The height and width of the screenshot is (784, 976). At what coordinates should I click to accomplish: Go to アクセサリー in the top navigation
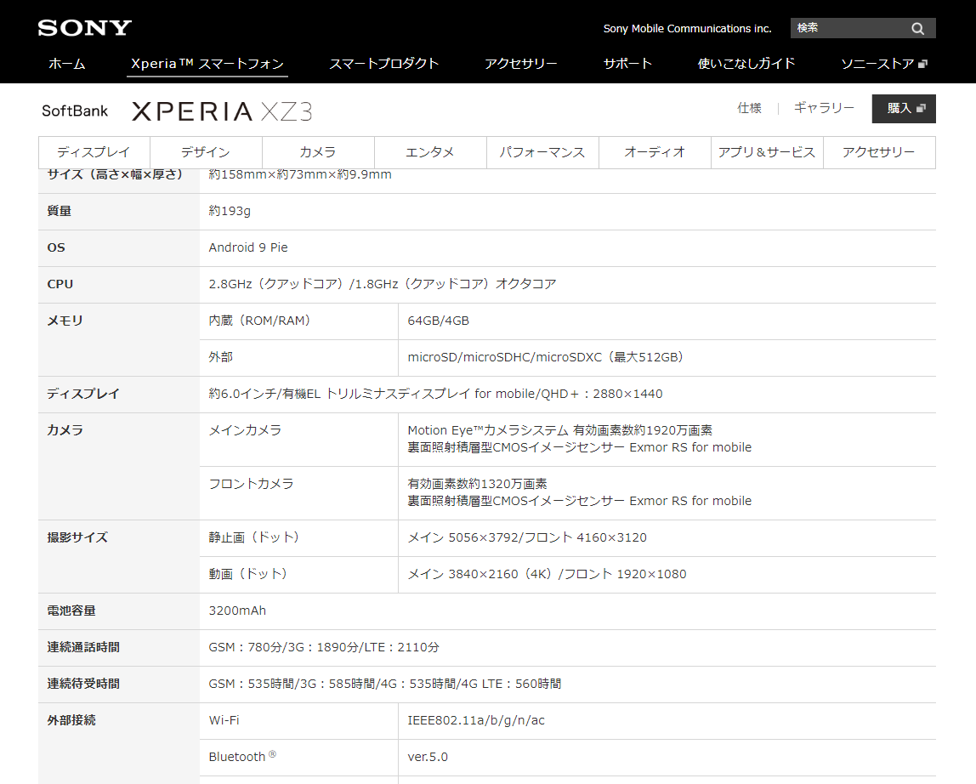[521, 64]
